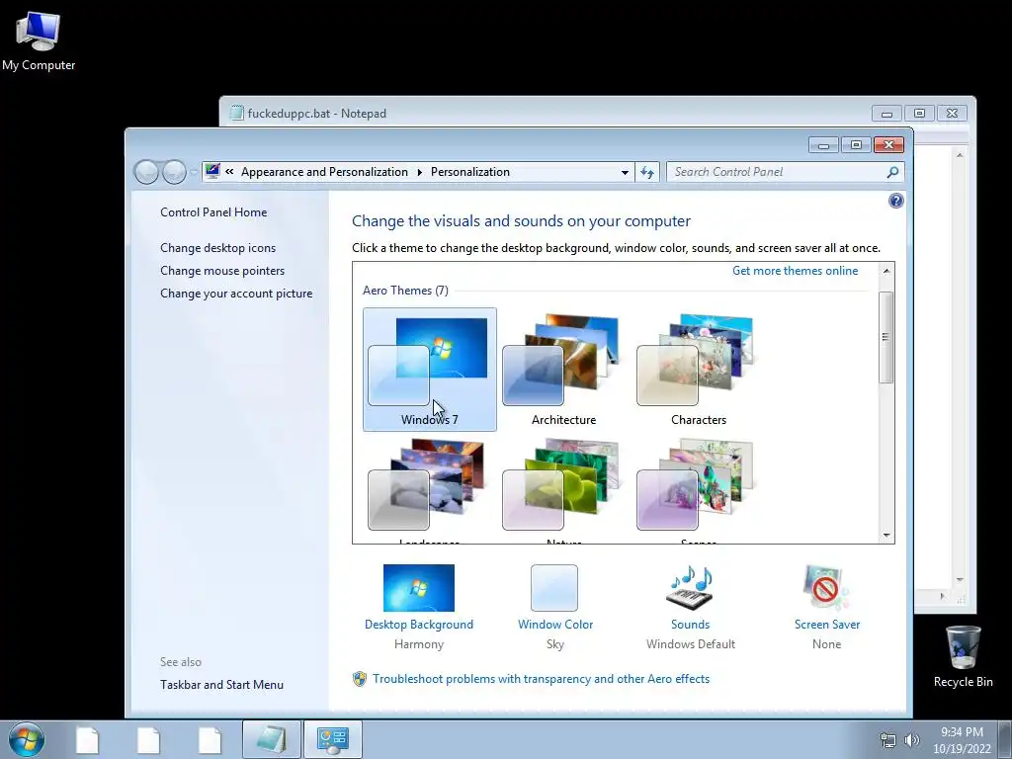Close the Personalization window
The width and height of the screenshot is (1012, 759).
[x=888, y=144]
